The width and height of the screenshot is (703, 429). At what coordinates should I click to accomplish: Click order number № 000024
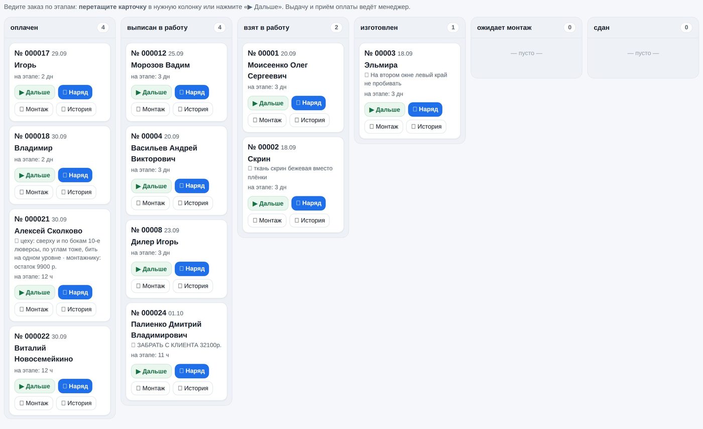click(149, 313)
